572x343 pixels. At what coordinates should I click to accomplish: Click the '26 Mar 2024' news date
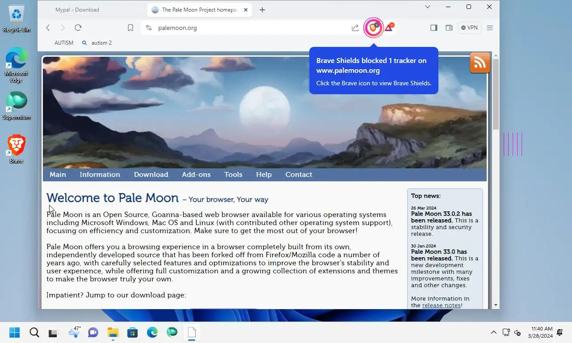(424, 208)
